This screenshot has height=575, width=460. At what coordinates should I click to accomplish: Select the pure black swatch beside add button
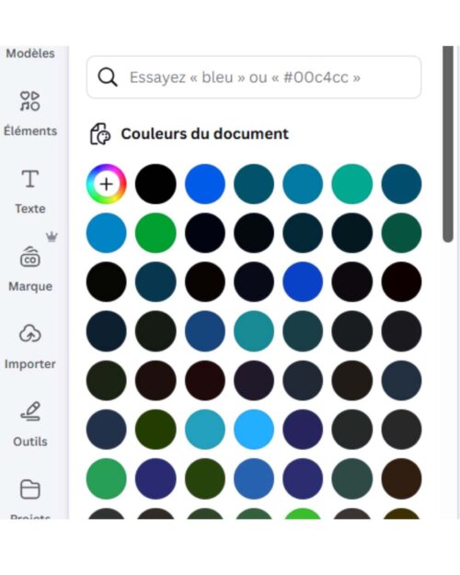click(x=155, y=184)
